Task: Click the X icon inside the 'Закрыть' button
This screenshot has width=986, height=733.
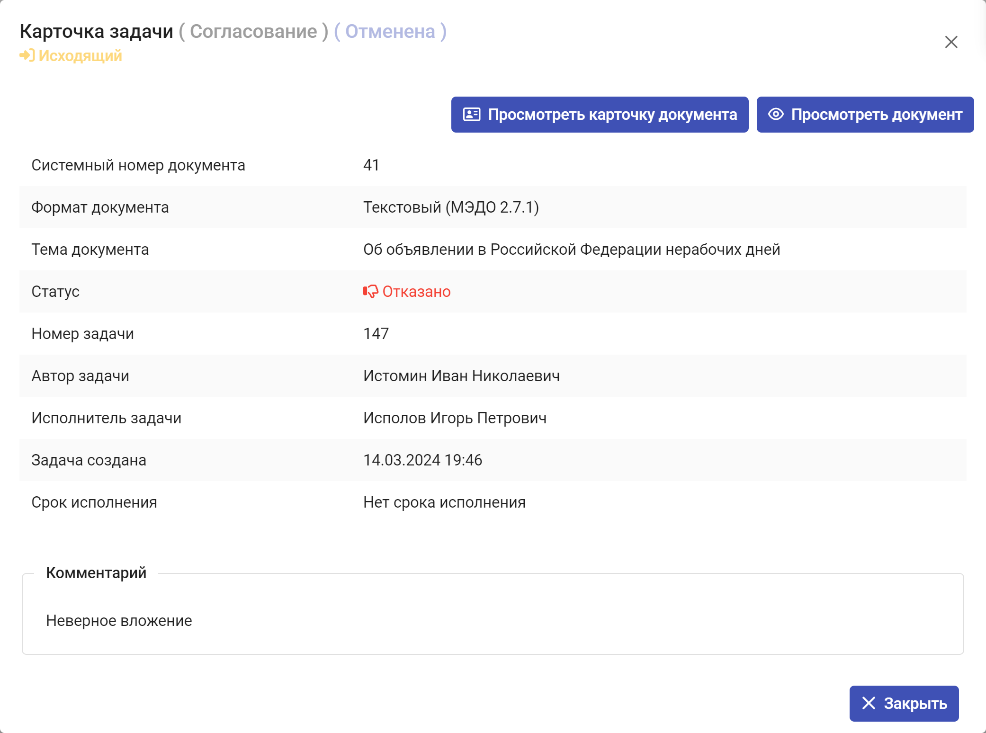Action: click(x=869, y=703)
